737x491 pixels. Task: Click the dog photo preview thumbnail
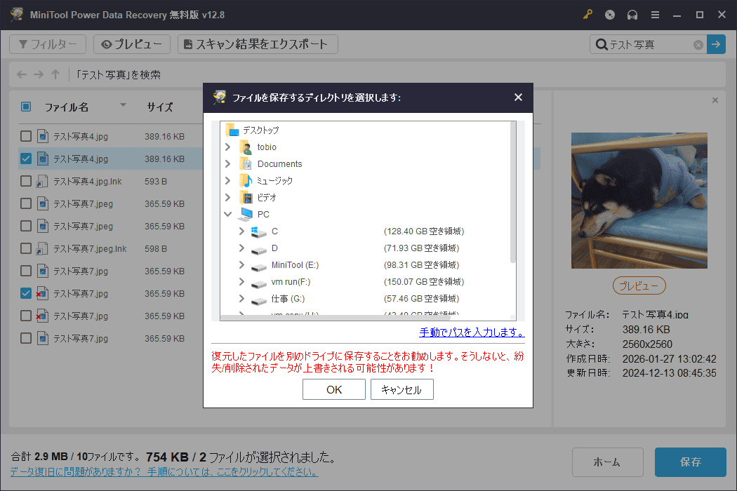point(639,200)
